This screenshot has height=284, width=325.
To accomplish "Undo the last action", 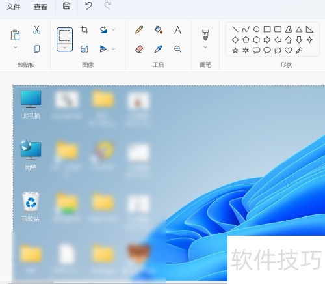I will tap(88, 6).
